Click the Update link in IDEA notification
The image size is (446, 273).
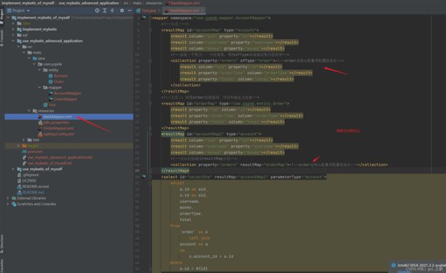[404, 272]
